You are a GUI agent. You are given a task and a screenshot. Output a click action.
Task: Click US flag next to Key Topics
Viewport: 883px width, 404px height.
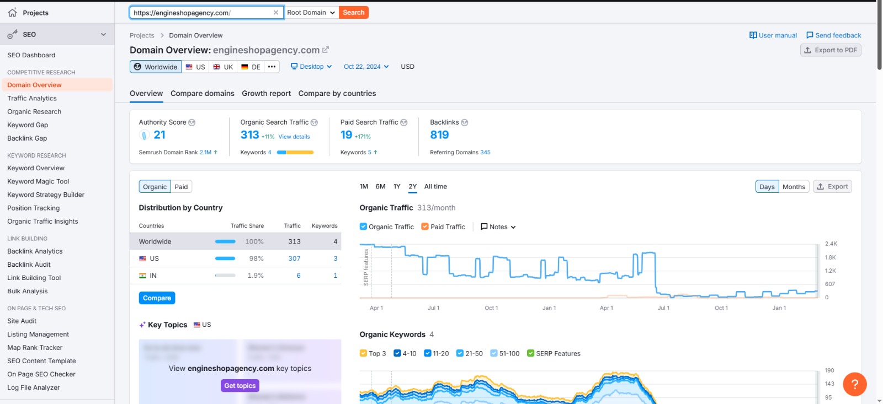[196, 325]
